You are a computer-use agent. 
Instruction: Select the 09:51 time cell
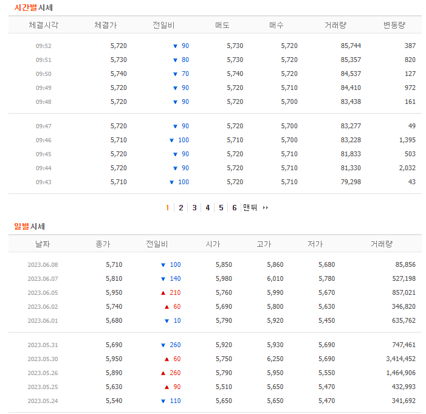(x=44, y=60)
